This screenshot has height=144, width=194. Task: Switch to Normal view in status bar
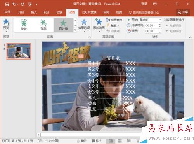point(111,141)
